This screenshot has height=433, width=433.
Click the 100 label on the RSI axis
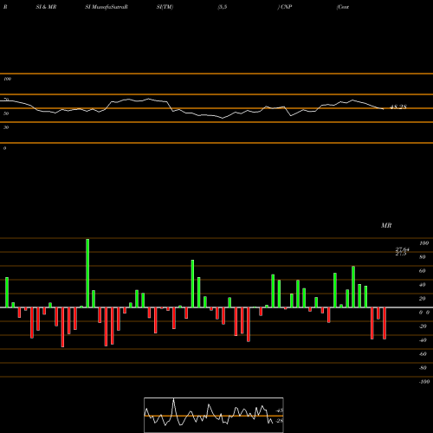7,79
